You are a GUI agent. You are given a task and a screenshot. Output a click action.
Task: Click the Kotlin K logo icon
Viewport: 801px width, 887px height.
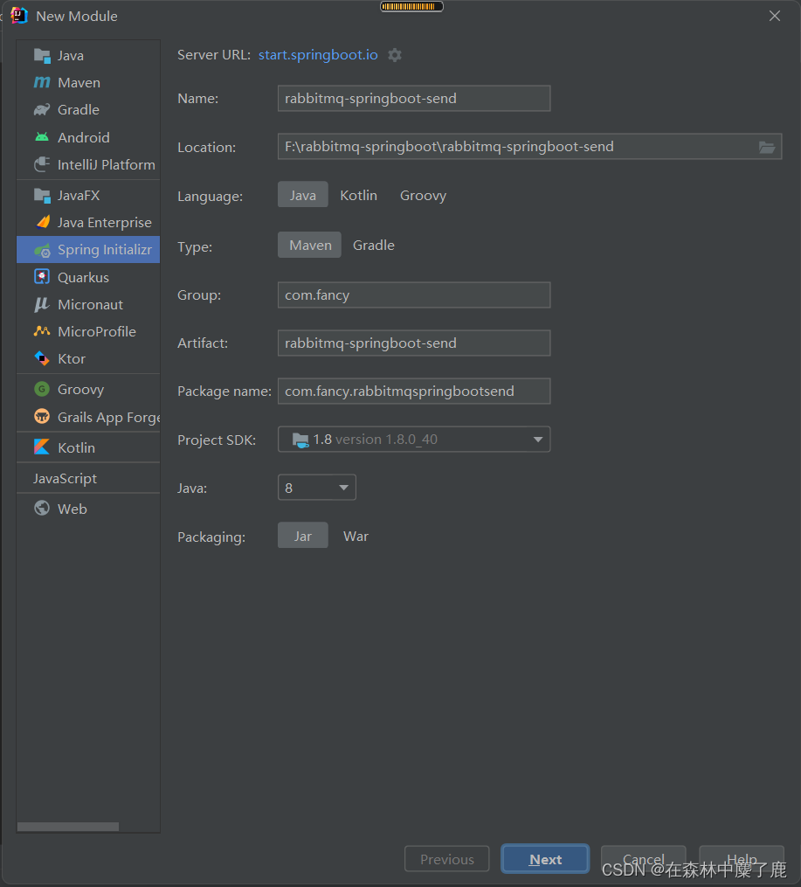[x=42, y=447]
